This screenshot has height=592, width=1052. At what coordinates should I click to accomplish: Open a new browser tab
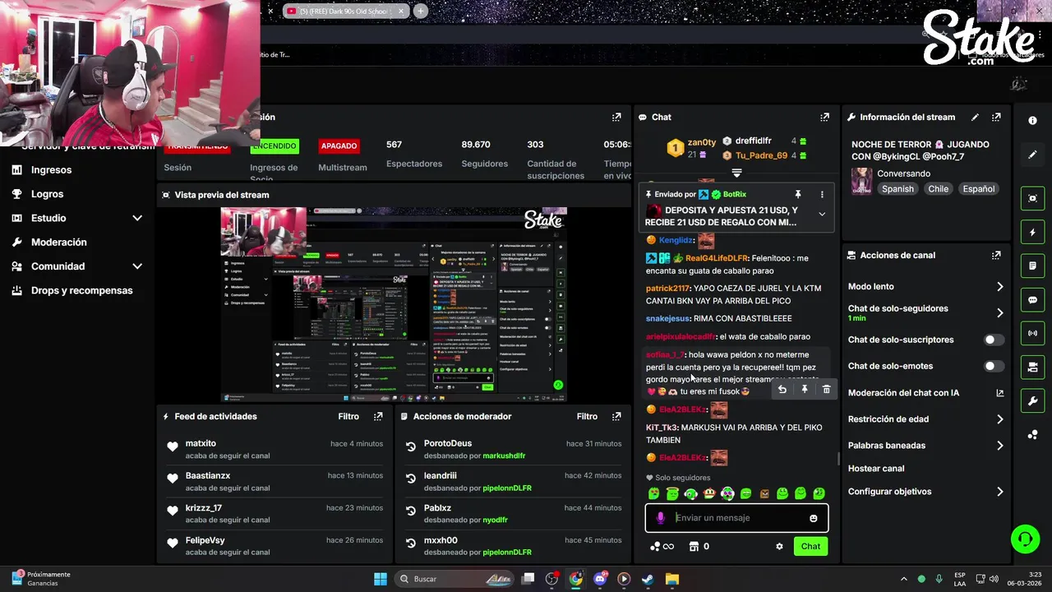pyautogui.click(x=421, y=12)
